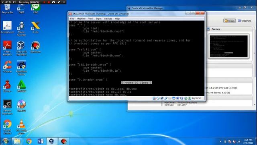
Task: Open the Adobe Reader 9 desktop shortcut
Action: click(7, 48)
